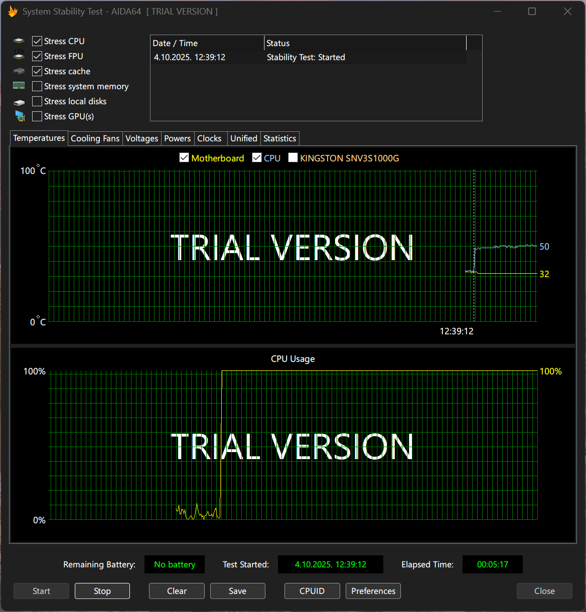Image resolution: width=586 pixels, height=612 pixels.
Task: Click the cache chip icon beside Stress cache
Action: (x=19, y=71)
